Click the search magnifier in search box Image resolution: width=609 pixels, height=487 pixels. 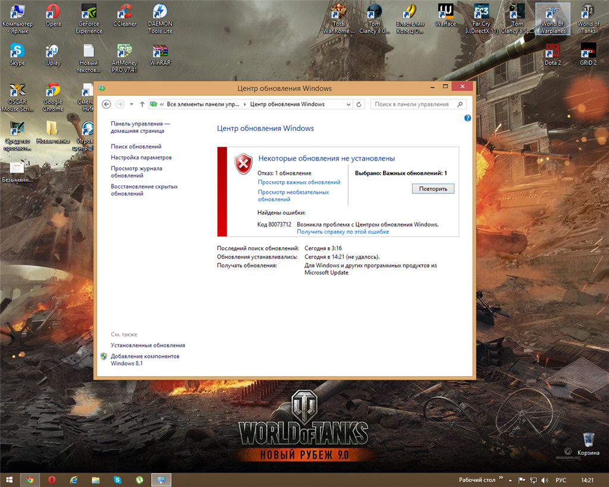[460, 104]
